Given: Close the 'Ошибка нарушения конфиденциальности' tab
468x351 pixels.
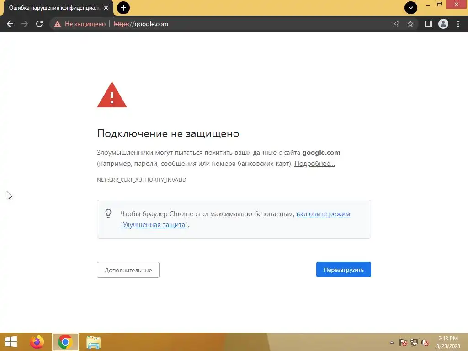Looking at the screenshot, I should click(x=106, y=8).
